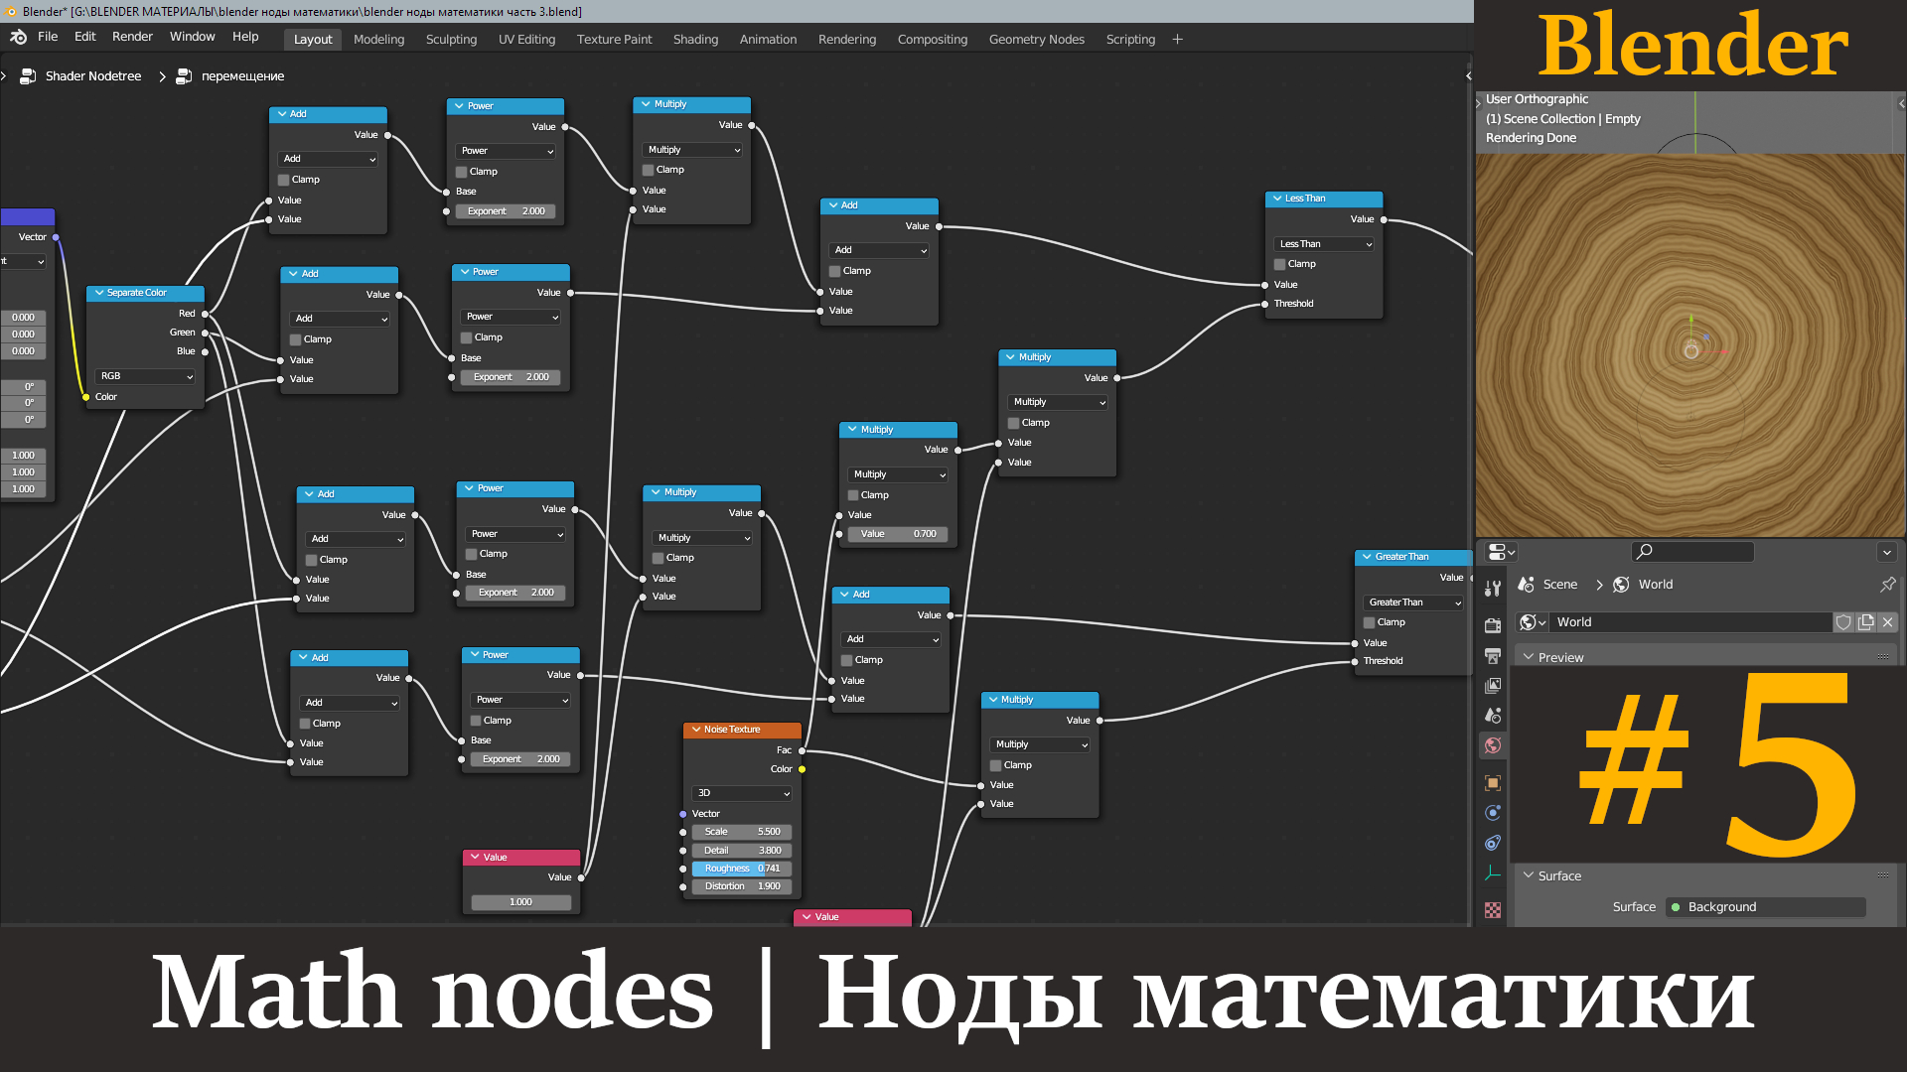Switch to the Shading workspace tab
This screenshot has width=1907, height=1072.
point(695,40)
